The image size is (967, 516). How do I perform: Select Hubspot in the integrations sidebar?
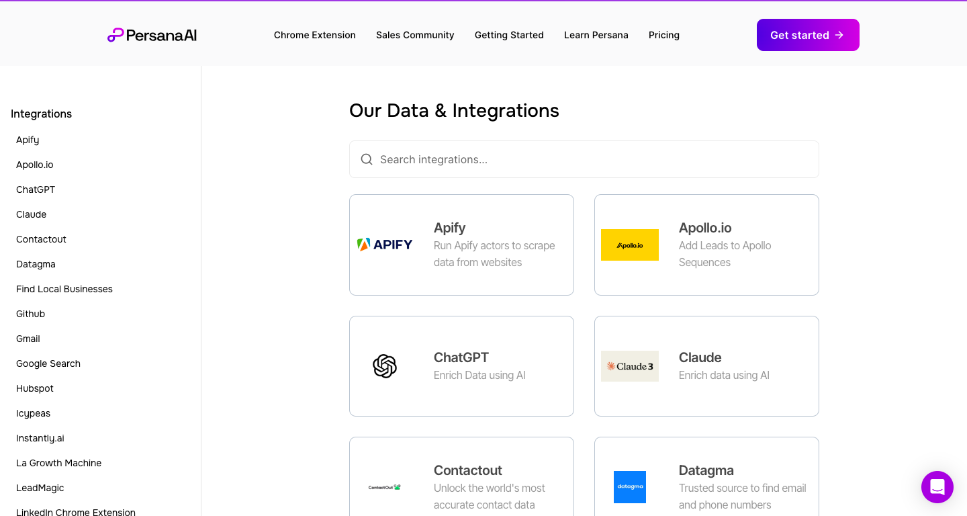[35, 388]
